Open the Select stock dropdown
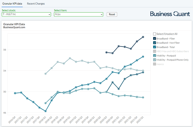The width and height of the screenshot is (193, 127). pos(26,14)
